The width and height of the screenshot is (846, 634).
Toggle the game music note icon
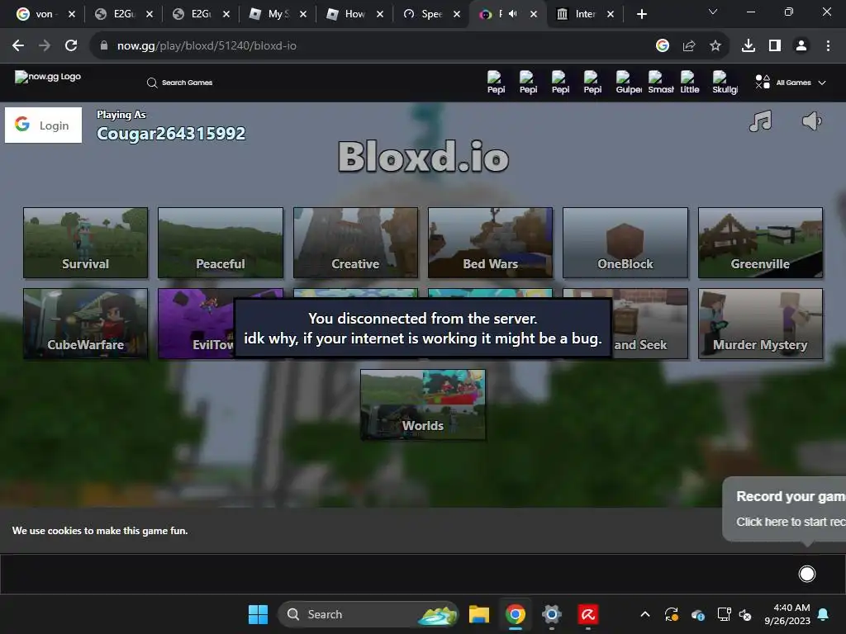coord(761,121)
